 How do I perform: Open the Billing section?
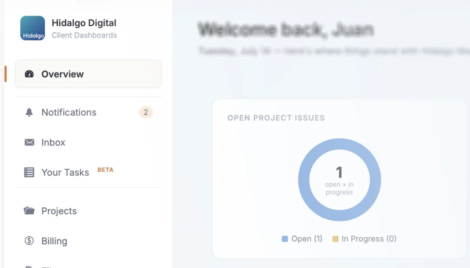click(x=88, y=241)
